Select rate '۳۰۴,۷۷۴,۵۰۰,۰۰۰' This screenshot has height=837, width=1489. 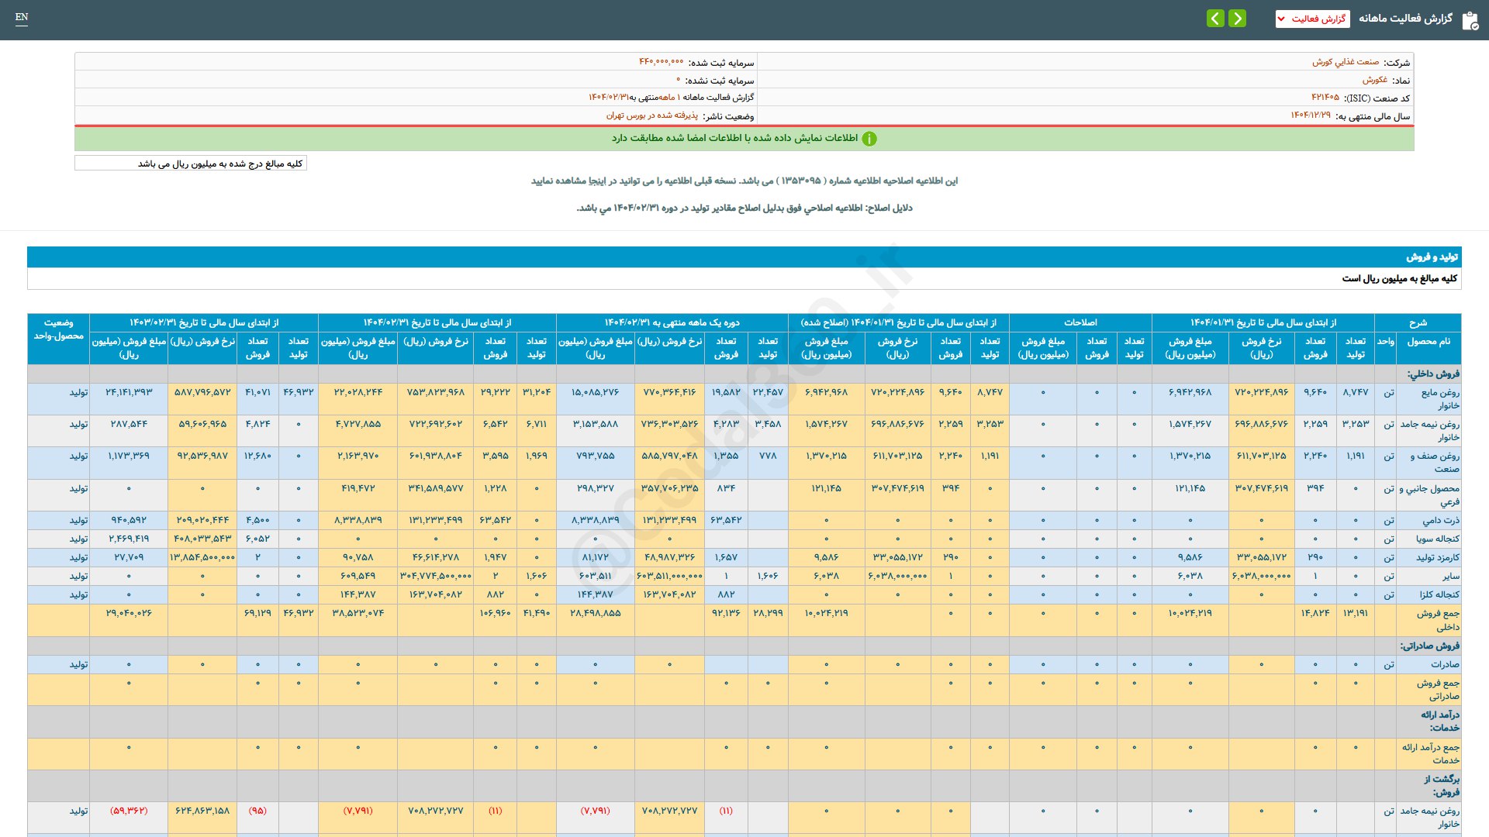[x=435, y=576]
